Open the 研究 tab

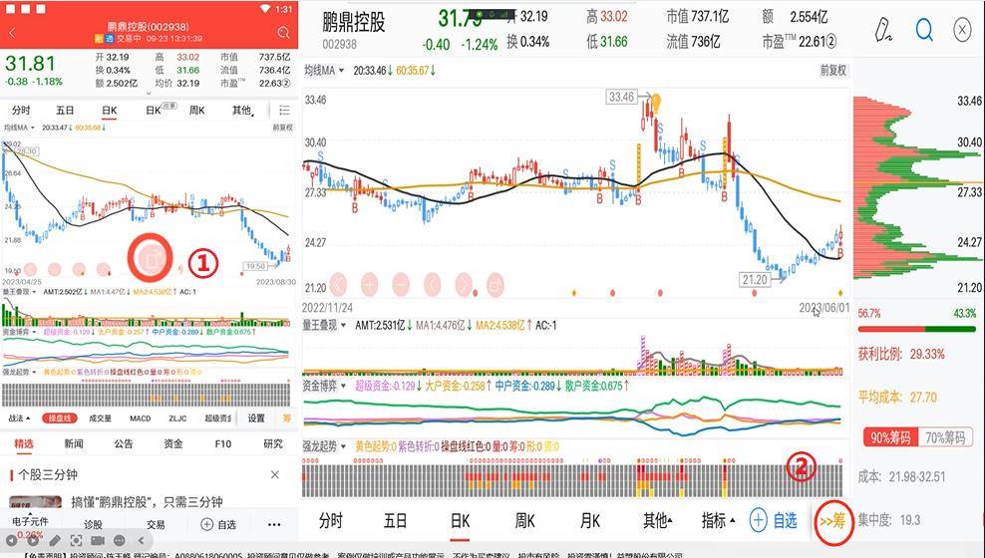click(273, 443)
